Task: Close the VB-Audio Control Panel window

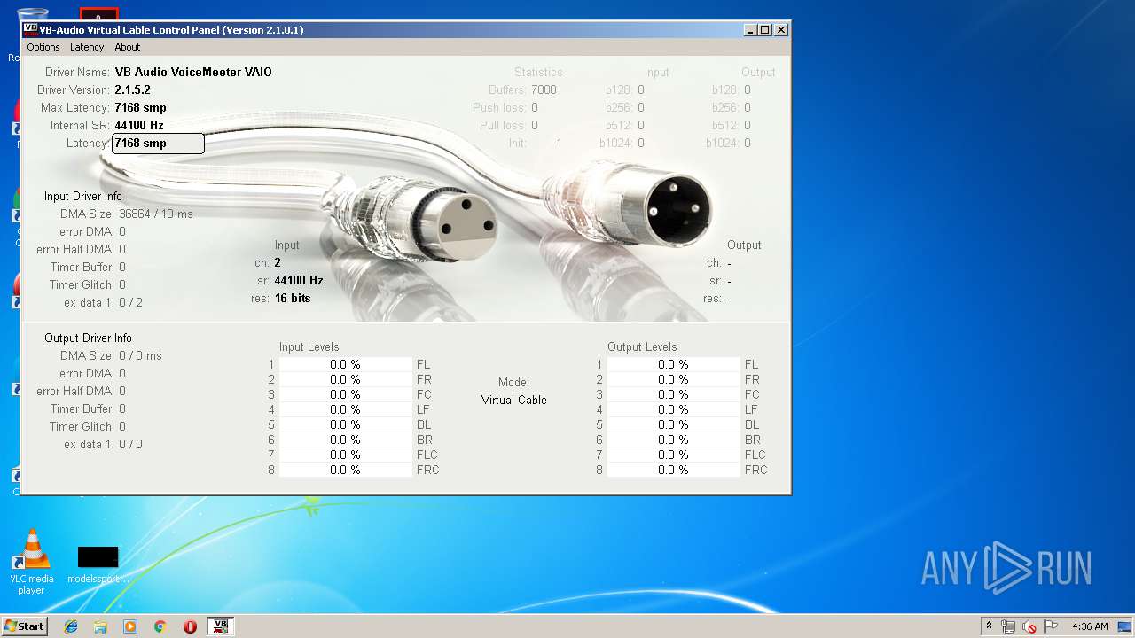Action: coord(781,29)
